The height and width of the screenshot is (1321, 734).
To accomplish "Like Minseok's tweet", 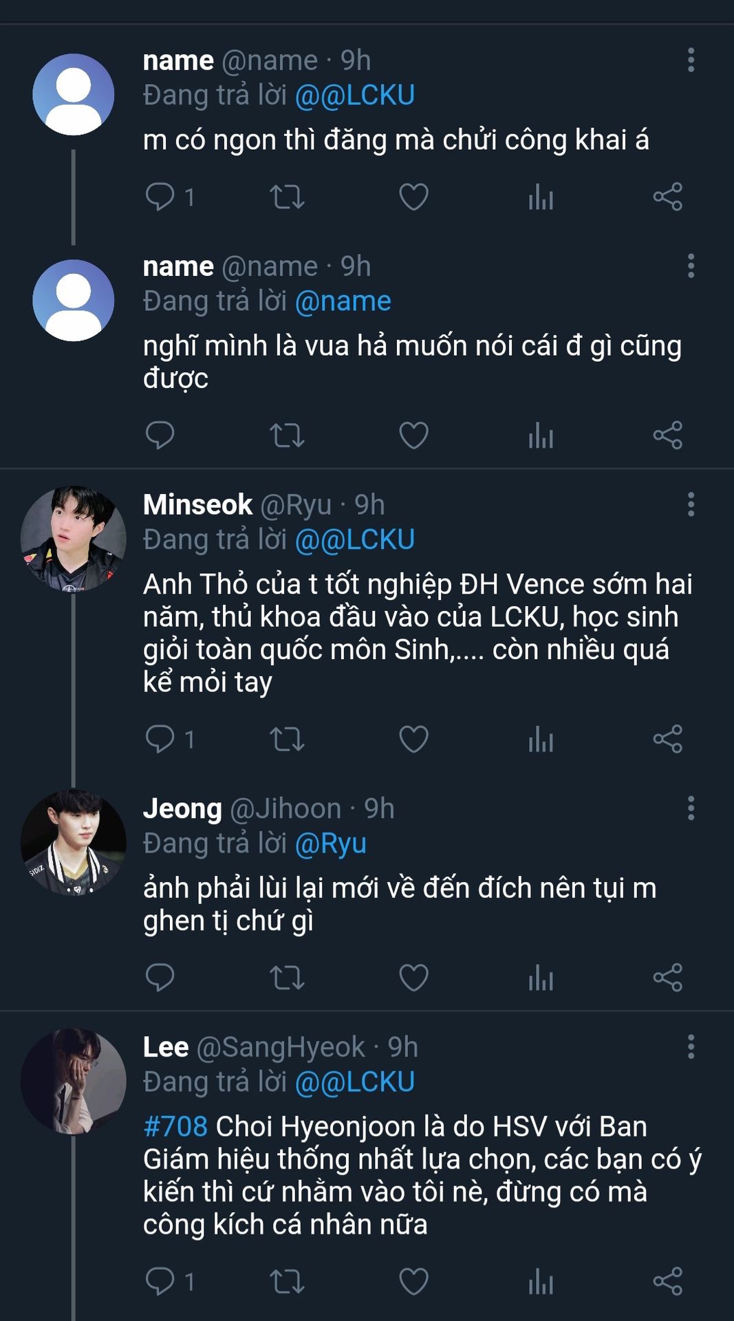I will point(413,739).
